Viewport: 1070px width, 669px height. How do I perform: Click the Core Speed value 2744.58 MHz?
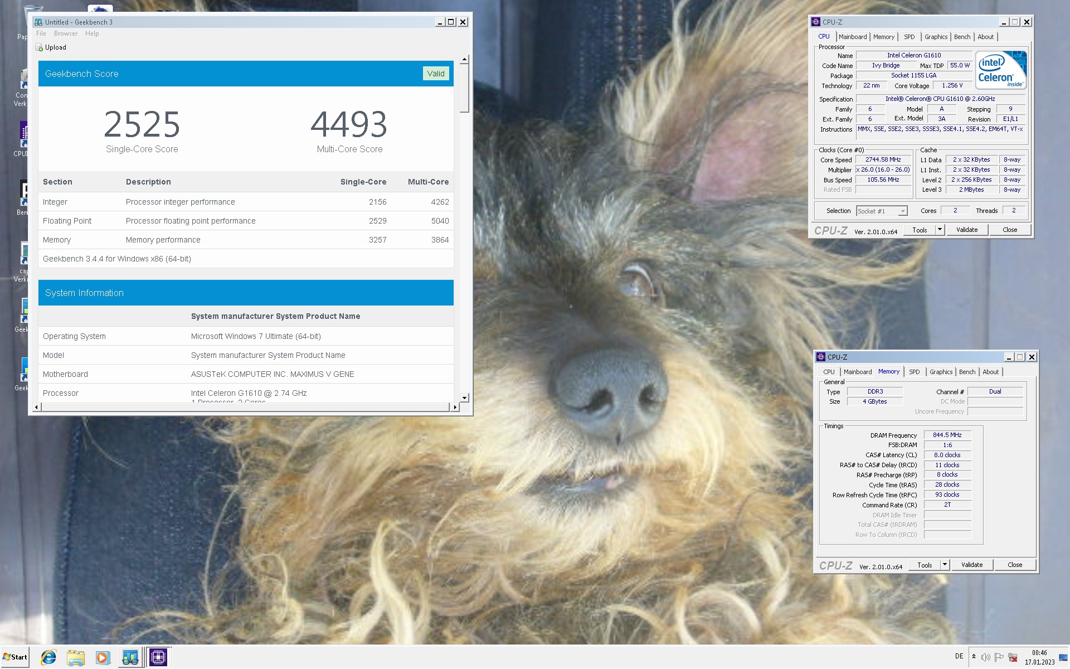[883, 159]
